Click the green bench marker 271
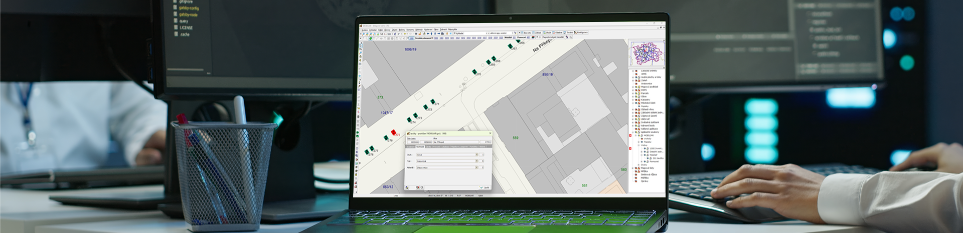The height and width of the screenshot is (233, 963). tap(433, 102)
